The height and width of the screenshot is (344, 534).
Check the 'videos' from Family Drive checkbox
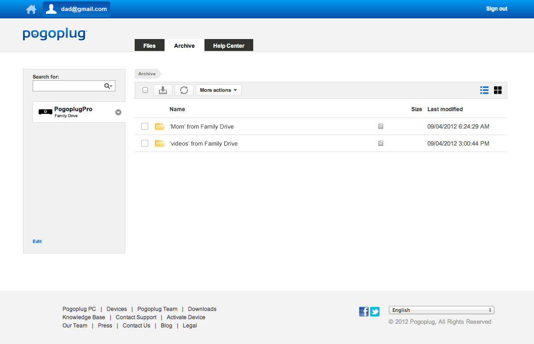point(145,143)
